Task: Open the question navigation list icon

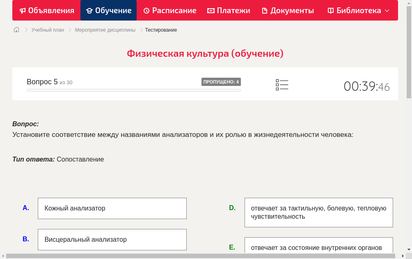Action: pyautogui.click(x=282, y=85)
